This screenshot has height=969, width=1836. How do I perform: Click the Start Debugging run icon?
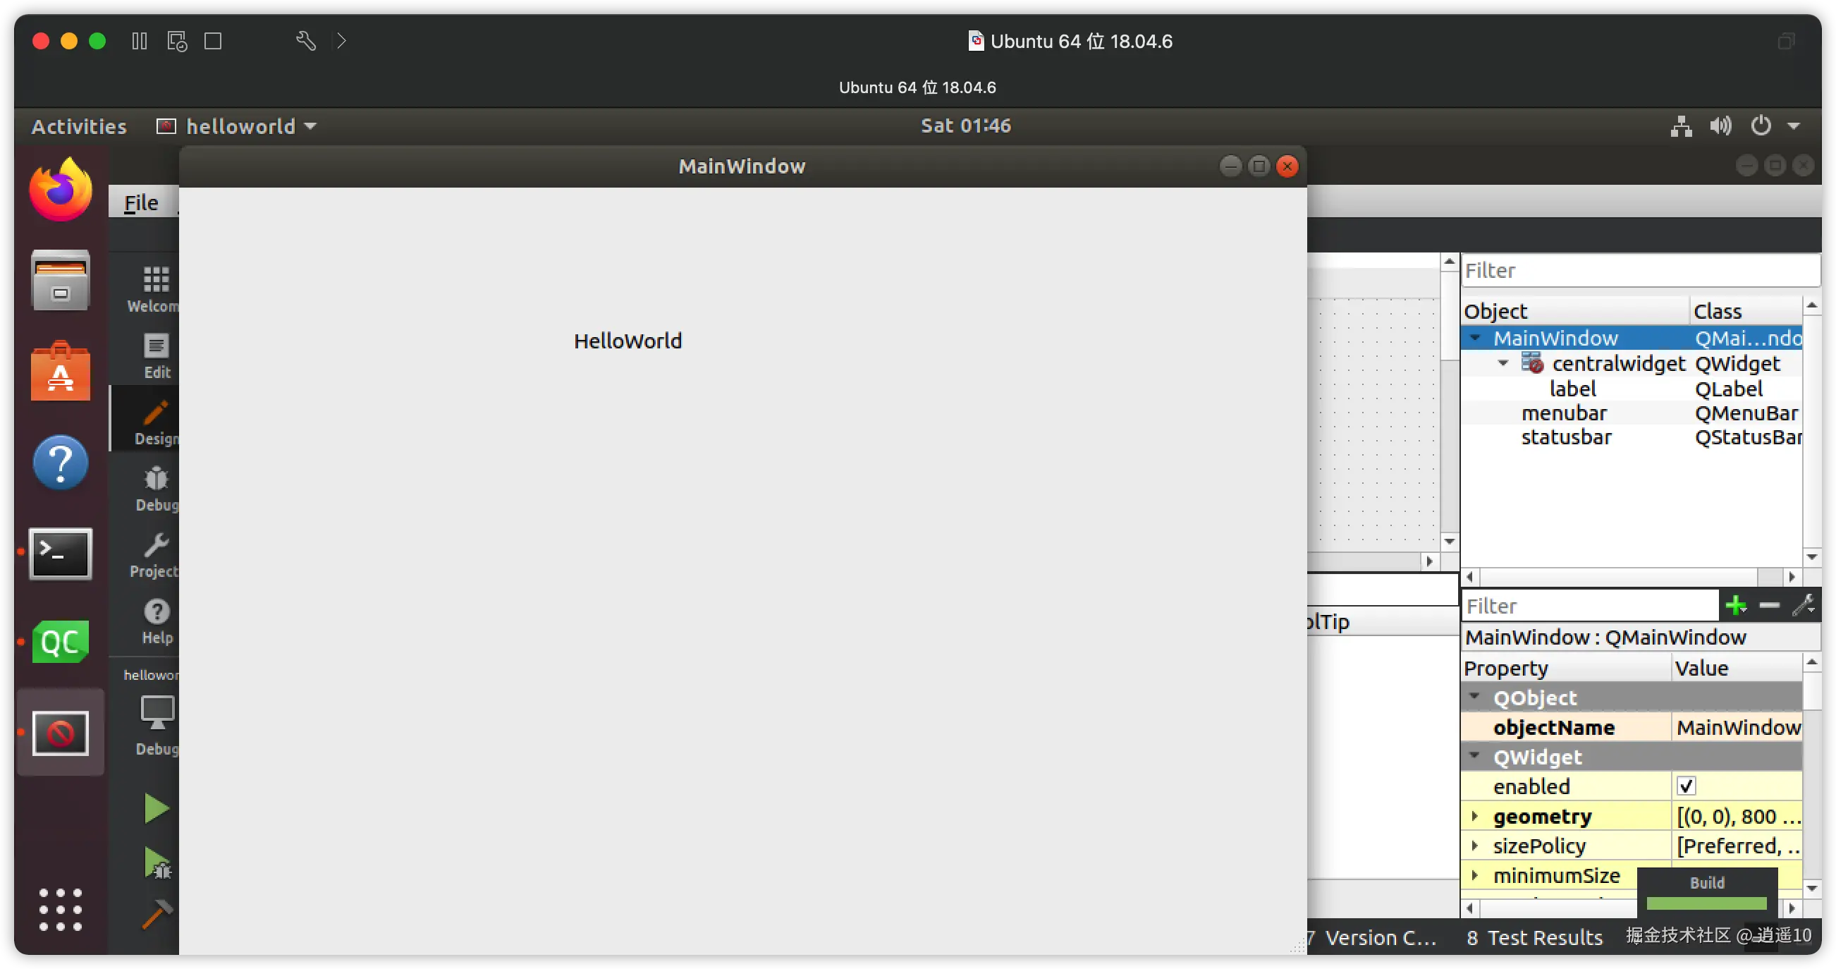tap(156, 863)
